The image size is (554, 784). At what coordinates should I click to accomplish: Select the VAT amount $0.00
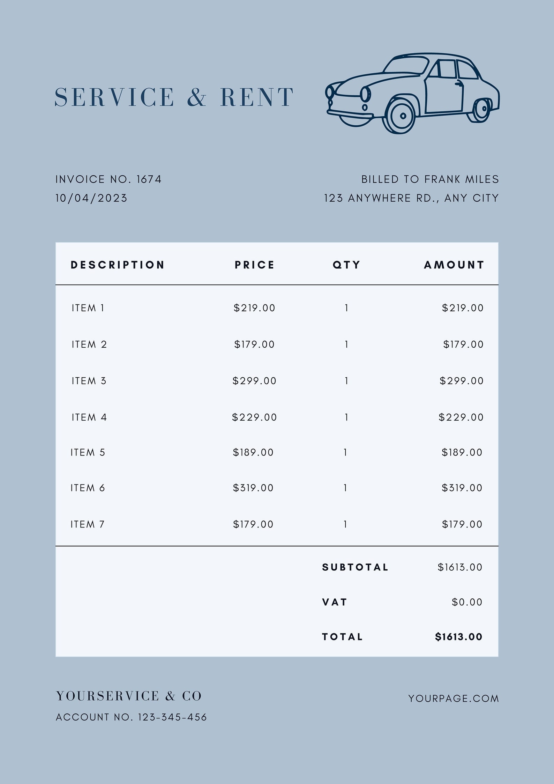coord(467,602)
